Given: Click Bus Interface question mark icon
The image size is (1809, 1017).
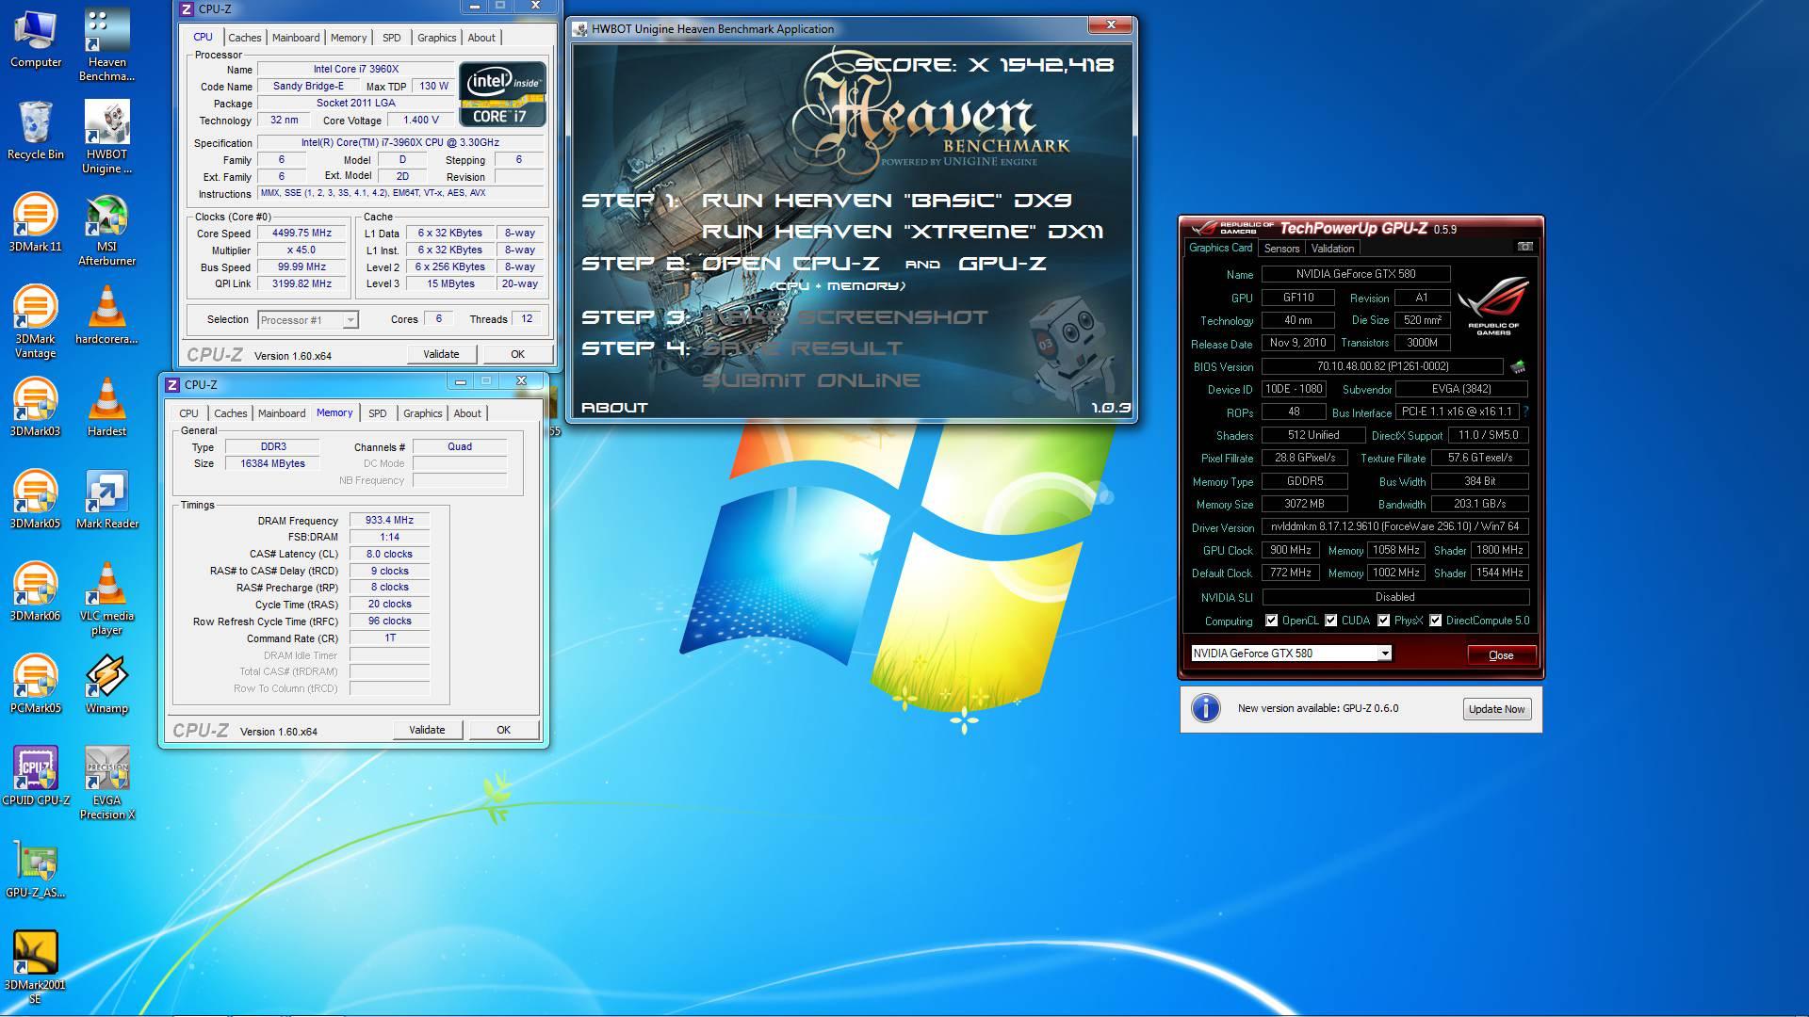Looking at the screenshot, I should [x=1525, y=412].
